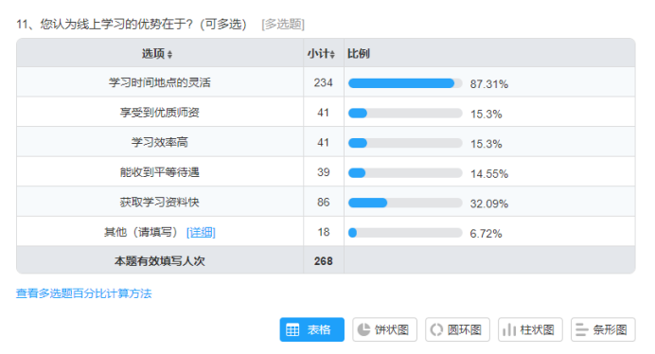Click the 32.09% progress bar for 获取学习资料快
This screenshot has width=655, height=354.
point(405,203)
